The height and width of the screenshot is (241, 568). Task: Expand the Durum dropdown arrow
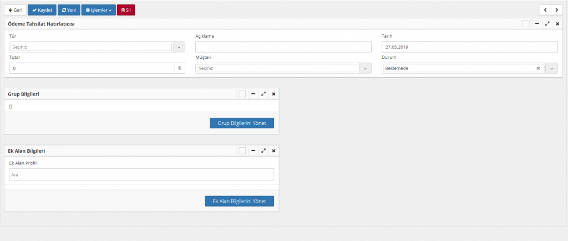pos(551,68)
